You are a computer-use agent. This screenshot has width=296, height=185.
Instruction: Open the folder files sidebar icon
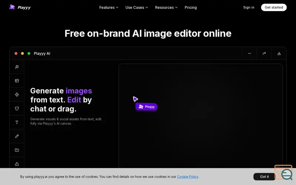coord(17,150)
